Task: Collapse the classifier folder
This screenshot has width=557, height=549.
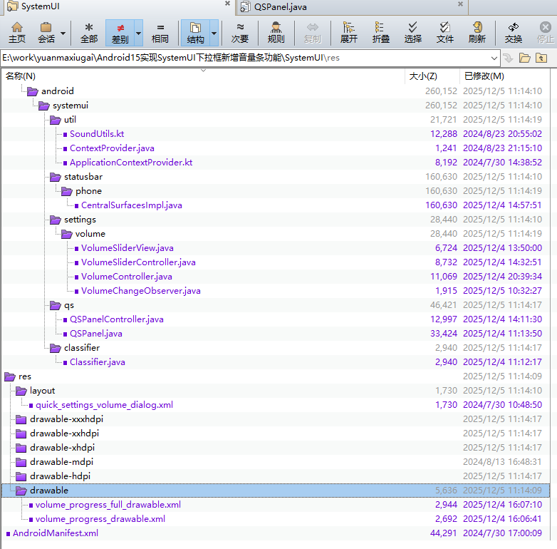Action: tap(55, 348)
